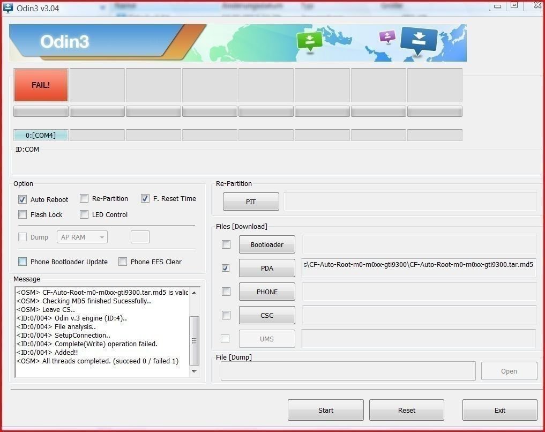This screenshot has width=545, height=432.
Task: Click the Odin3 banner image
Action: point(238,43)
